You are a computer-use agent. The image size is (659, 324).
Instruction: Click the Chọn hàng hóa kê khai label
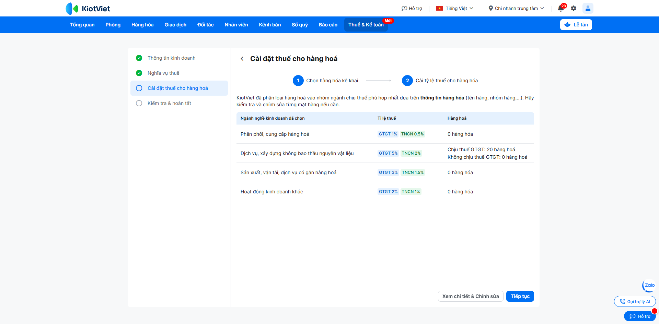point(332,81)
